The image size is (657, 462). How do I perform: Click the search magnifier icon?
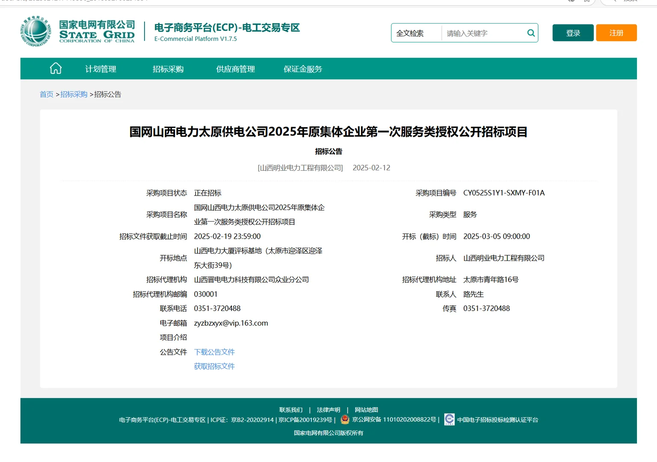(530, 33)
